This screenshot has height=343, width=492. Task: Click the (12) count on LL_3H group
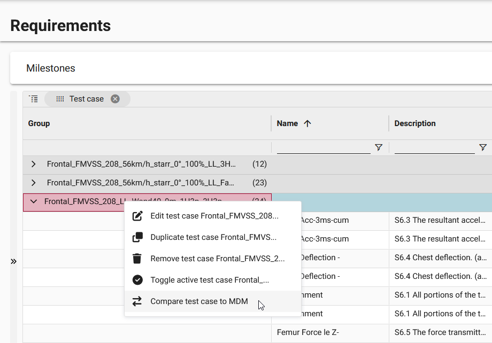(259, 164)
